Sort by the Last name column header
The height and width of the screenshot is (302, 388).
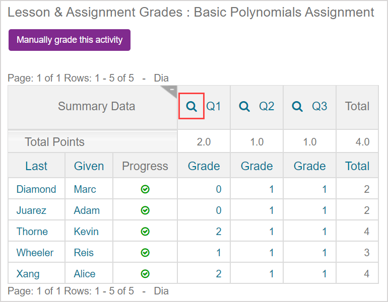click(x=36, y=166)
